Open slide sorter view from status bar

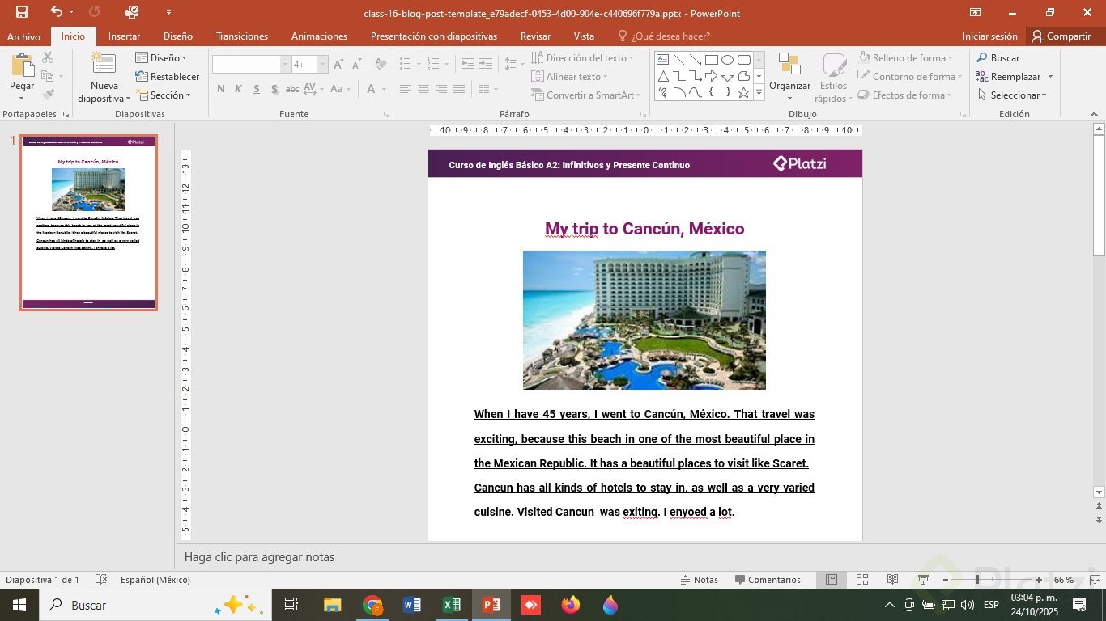862,580
